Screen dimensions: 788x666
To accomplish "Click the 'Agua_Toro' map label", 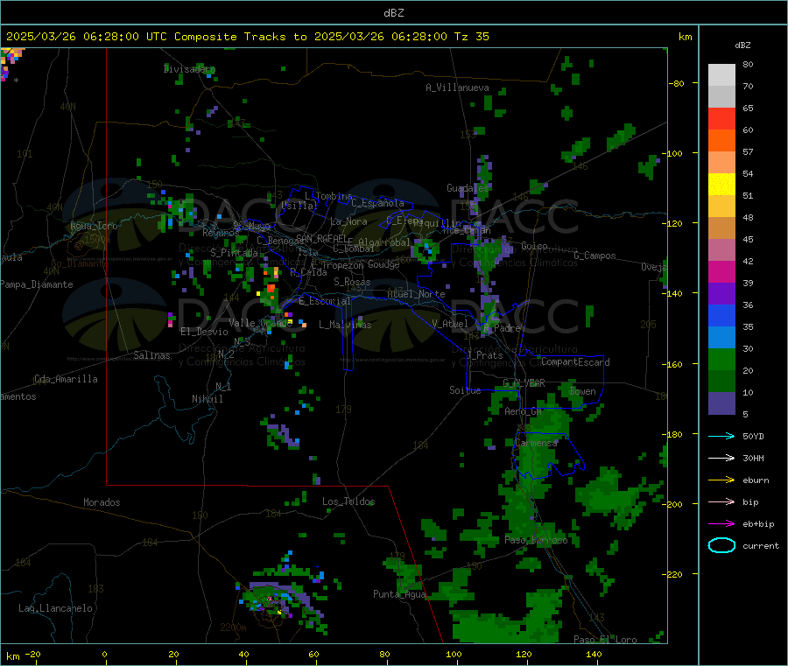I will pyautogui.click(x=94, y=226).
